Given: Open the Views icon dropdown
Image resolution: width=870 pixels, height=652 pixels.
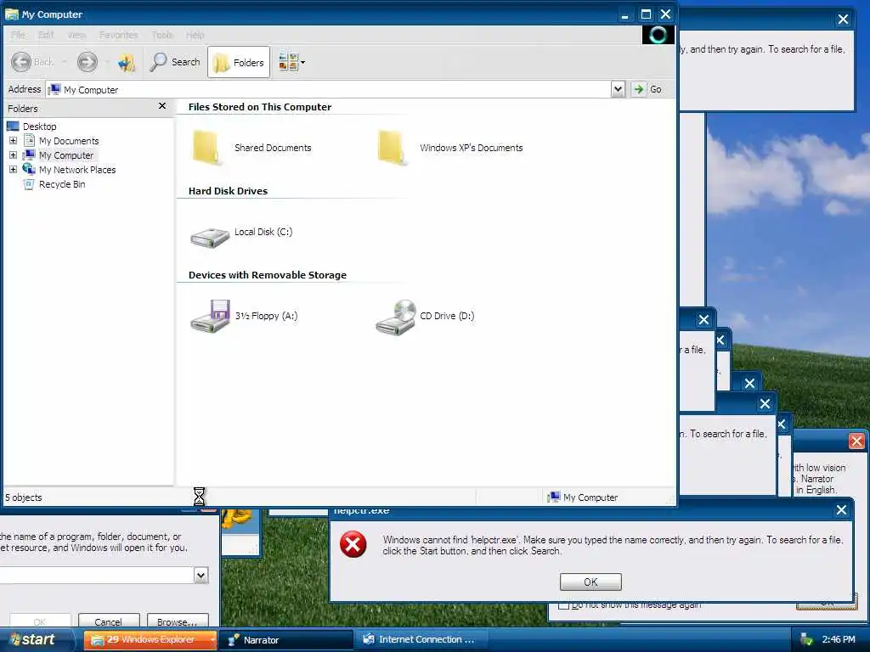Looking at the screenshot, I should coord(291,62).
